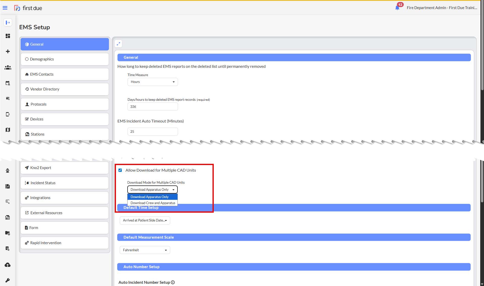Screen dimensions: 484x286
Task: Open the dashboard grid icon in sidebar
Action: pyautogui.click(x=8, y=36)
